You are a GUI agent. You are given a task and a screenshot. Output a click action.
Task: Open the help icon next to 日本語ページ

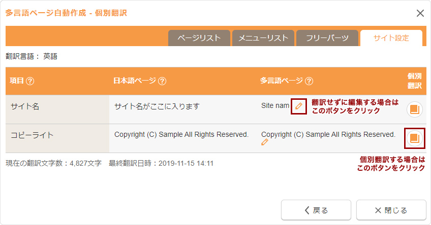[162, 81]
